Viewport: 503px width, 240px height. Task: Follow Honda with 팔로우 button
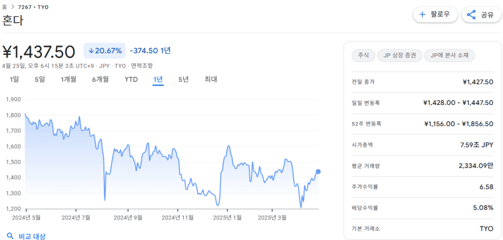(x=435, y=15)
